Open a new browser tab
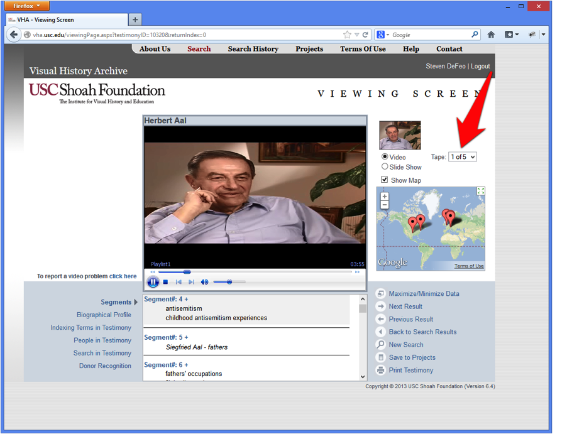Viewport: 567px width, 434px height. (x=135, y=19)
